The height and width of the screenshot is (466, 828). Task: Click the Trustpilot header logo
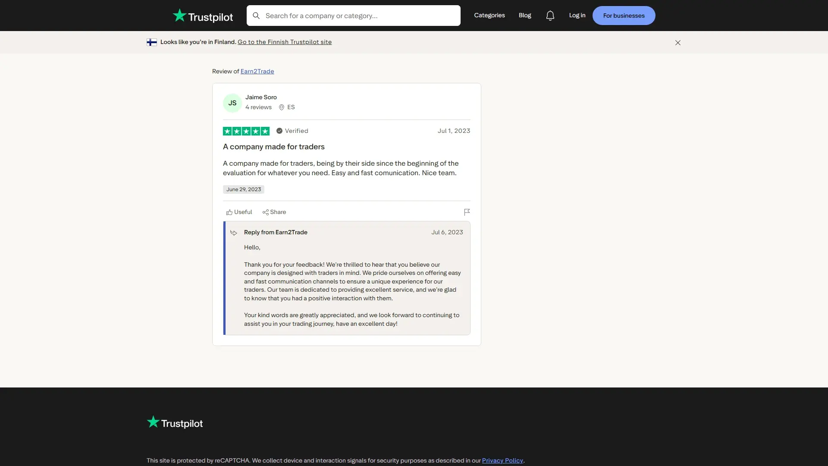(202, 16)
